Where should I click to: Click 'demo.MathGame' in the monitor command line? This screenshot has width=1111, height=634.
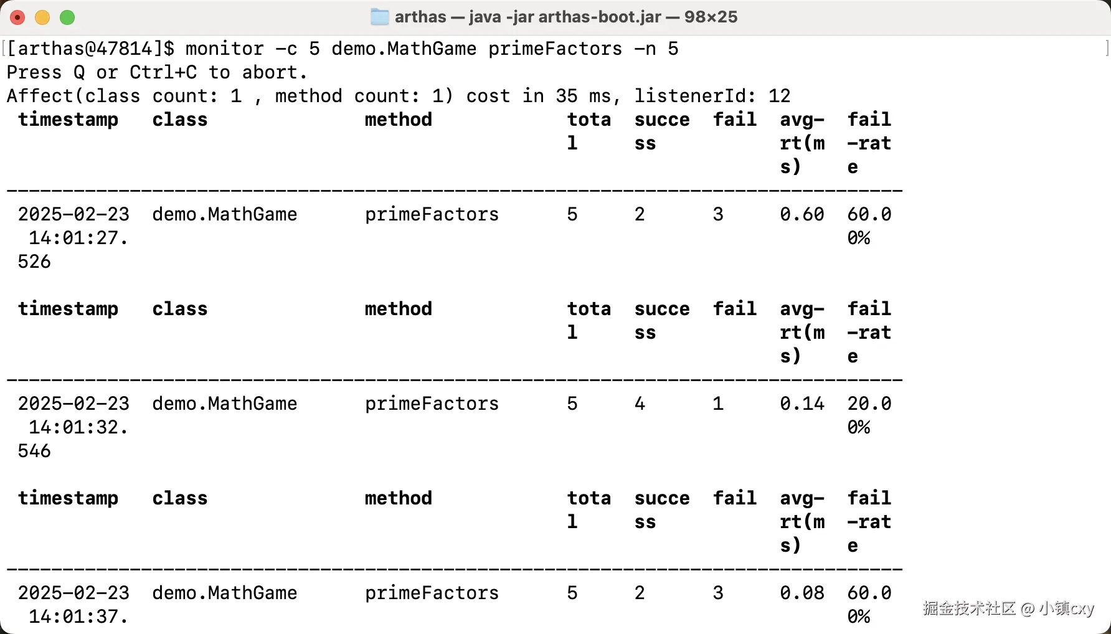pos(404,49)
